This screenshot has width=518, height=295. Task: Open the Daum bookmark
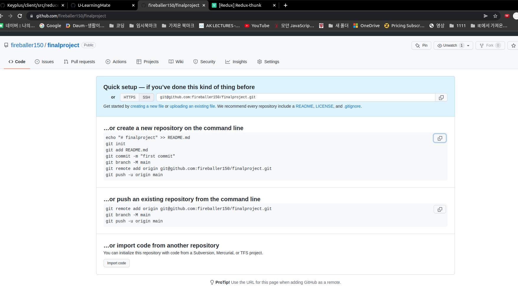[85, 26]
